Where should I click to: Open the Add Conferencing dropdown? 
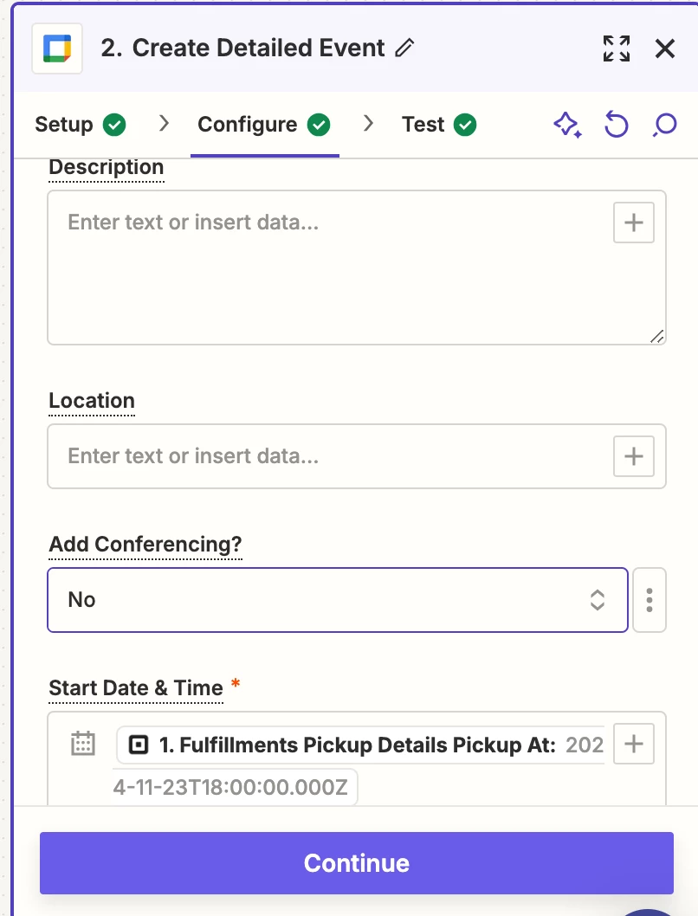coord(337,600)
